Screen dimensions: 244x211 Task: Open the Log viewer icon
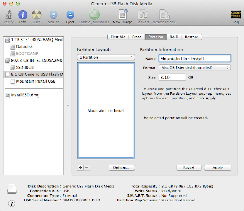click(x=236, y=14)
